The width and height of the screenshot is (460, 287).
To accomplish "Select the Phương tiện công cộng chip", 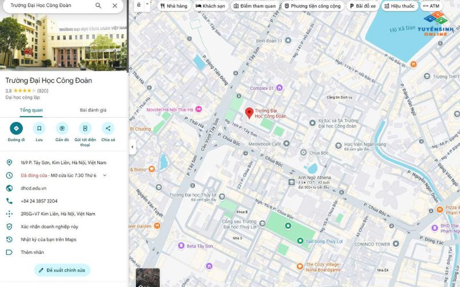I will (x=313, y=6).
